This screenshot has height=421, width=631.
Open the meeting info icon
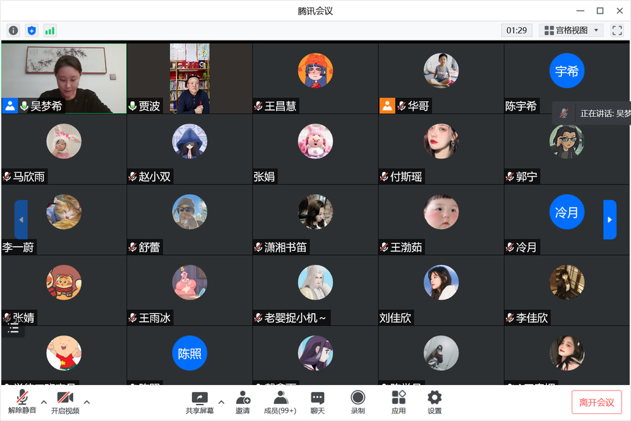point(13,30)
